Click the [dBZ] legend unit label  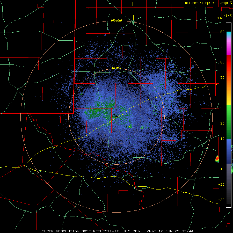(x=220, y=18)
